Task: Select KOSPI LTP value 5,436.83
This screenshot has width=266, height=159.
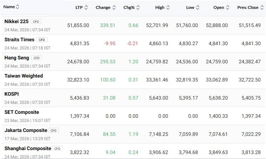Action: click(x=80, y=98)
